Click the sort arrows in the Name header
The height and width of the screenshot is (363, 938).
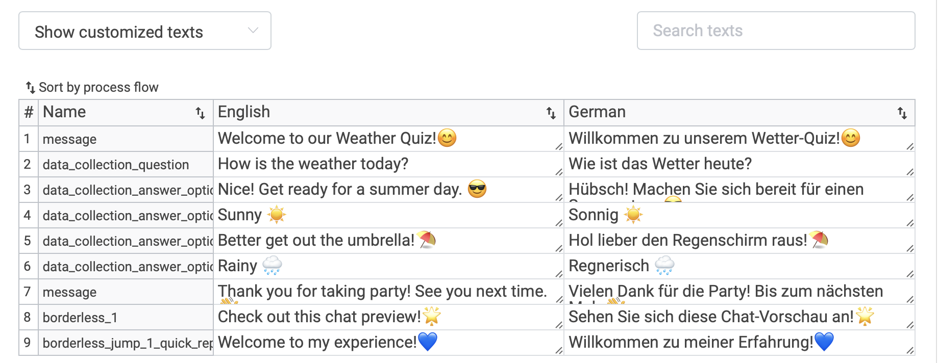[x=201, y=112]
